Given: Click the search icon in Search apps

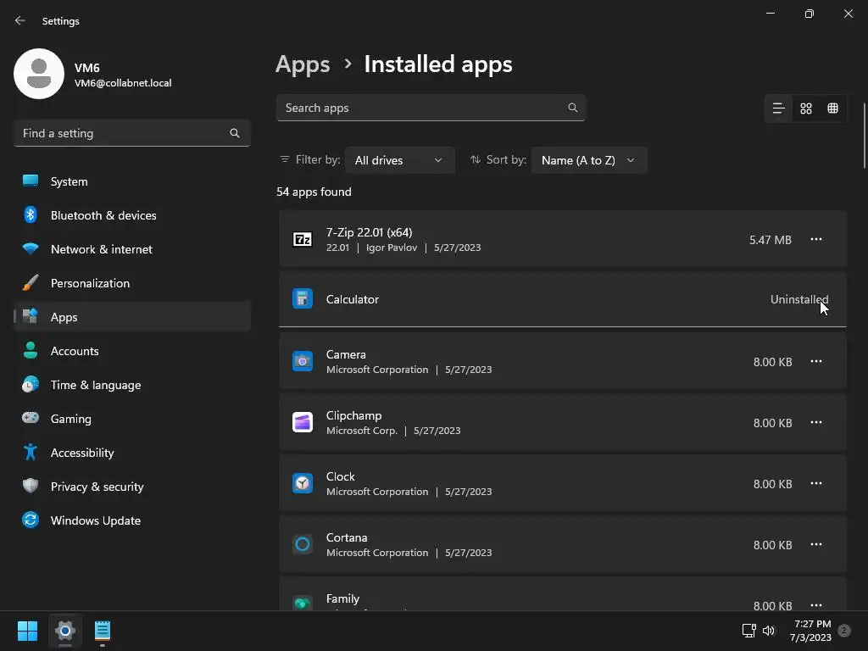Looking at the screenshot, I should coord(573,108).
